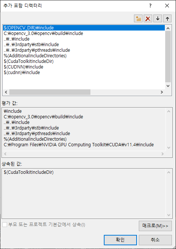Click scroll left arrow of edit list
Screen dimensions: 176x249
pyautogui.click(x=6, y=92)
